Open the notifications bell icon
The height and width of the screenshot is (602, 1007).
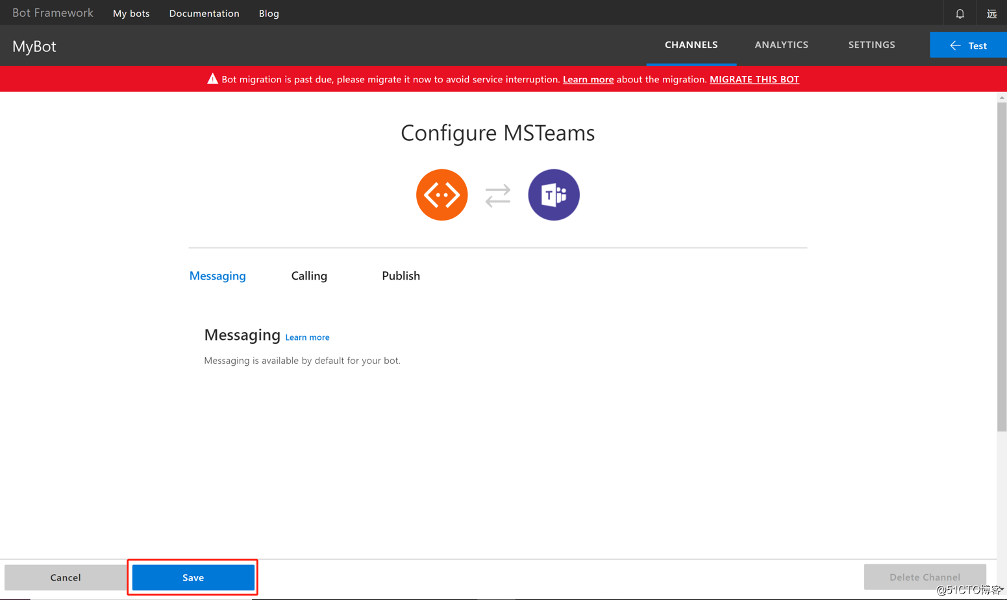coord(960,13)
